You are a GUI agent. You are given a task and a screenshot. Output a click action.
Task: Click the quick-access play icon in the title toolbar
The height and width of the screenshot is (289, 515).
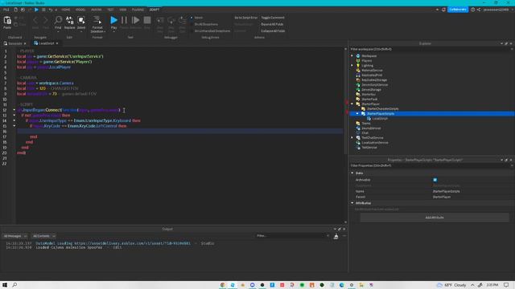pos(36,10)
